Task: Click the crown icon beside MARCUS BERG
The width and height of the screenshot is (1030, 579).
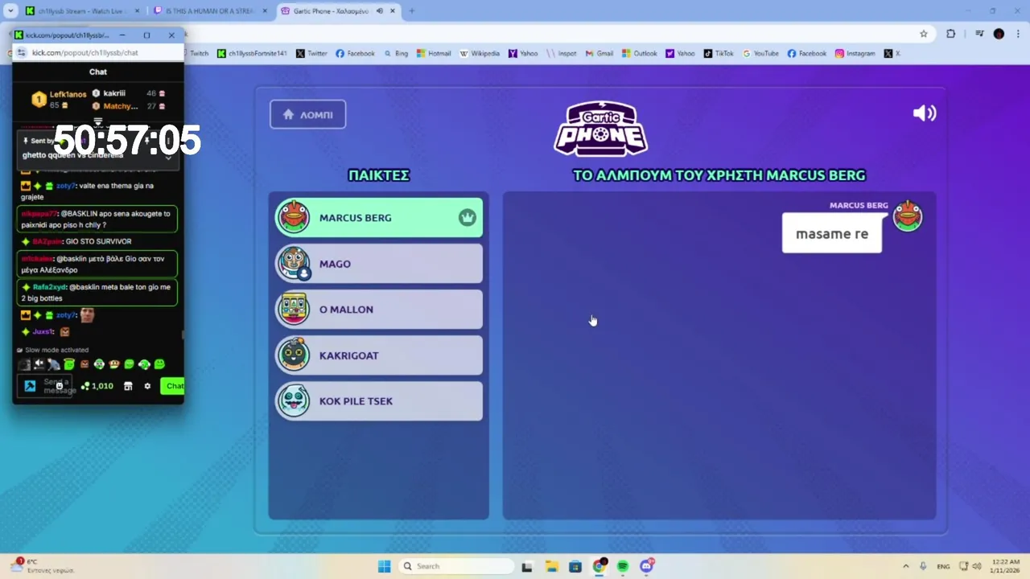Action: (x=467, y=217)
